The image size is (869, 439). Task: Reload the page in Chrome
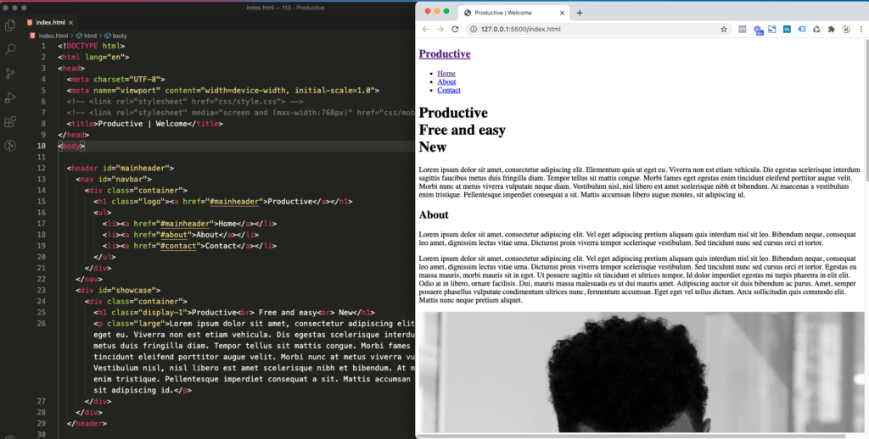(x=455, y=30)
